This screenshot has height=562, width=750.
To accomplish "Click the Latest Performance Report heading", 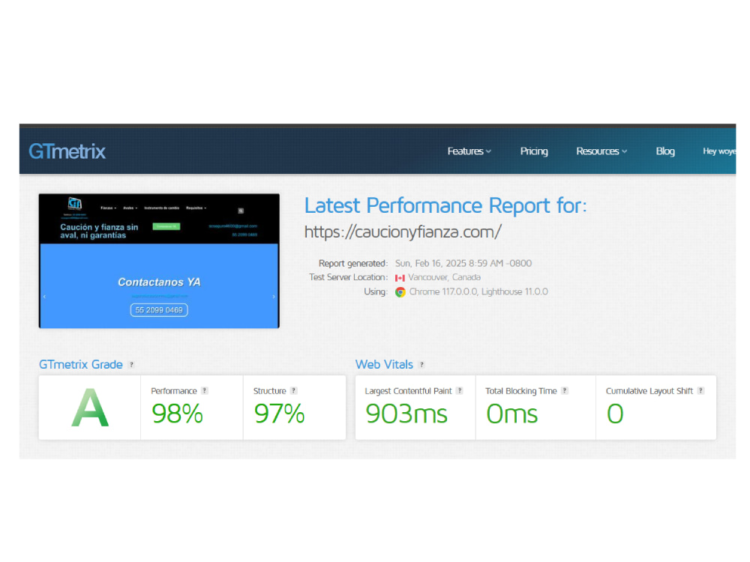I will (445, 205).
